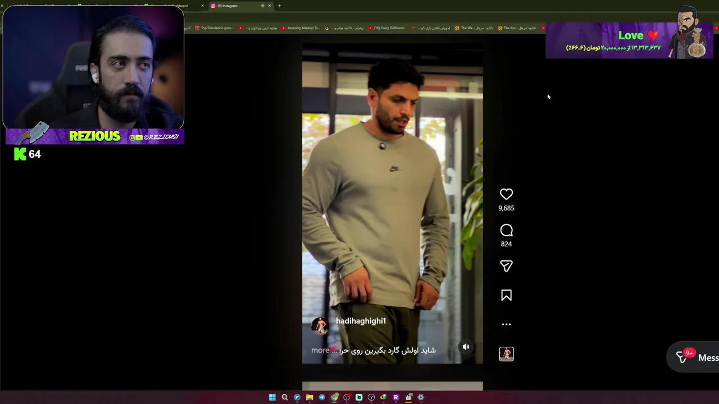Mute the Instagram tab via speaker icon
719x404 pixels.
point(262,6)
